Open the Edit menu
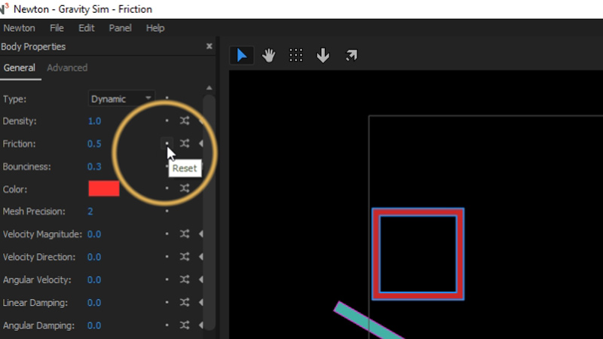 [x=87, y=28]
